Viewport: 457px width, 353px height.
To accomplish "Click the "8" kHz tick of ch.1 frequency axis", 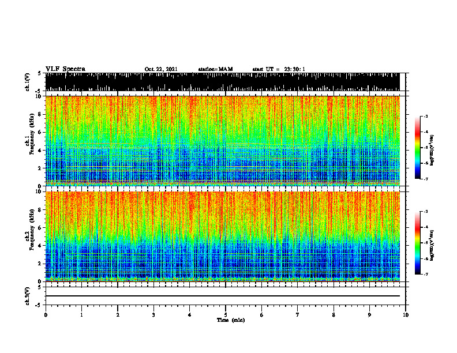I will 40,114.
